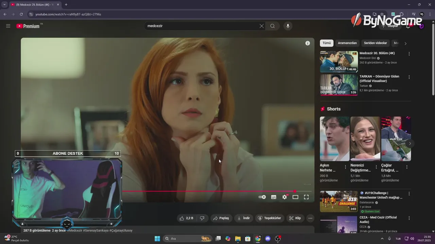This screenshot has height=244, width=435.
Task: Open the browser extensions puzzle icon
Action: (401, 14)
